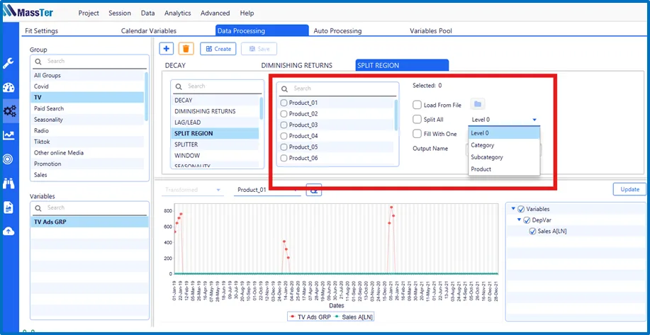Screen dimensions: 650x335
Task: Click the orange trash delete icon
Action: [x=186, y=49]
